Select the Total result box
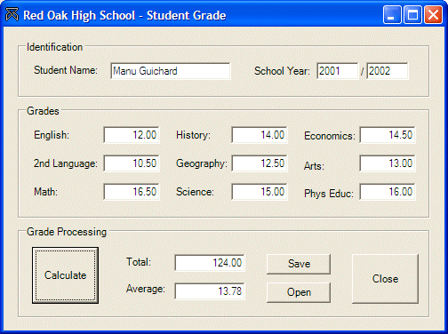Viewport: 448px width, 334px height. (210, 263)
